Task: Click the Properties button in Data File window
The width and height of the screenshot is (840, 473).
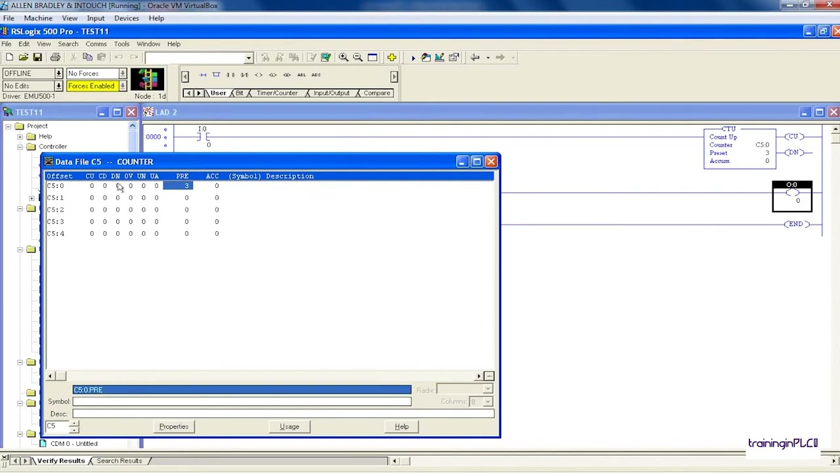Action: click(174, 427)
